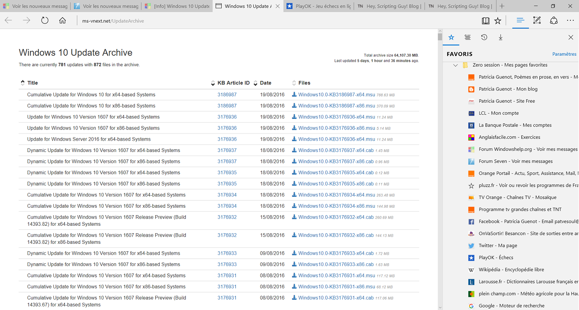Select the Windows 10 Update Archive heading

pos(76,53)
